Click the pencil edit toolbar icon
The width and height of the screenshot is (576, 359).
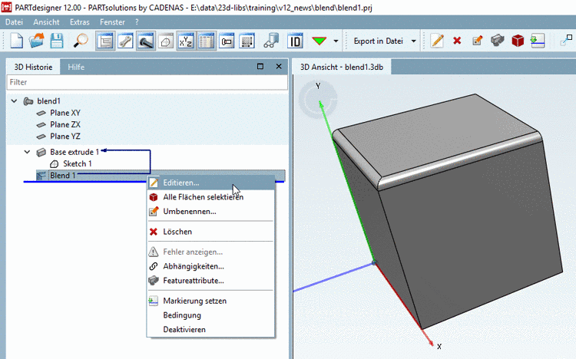point(437,41)
